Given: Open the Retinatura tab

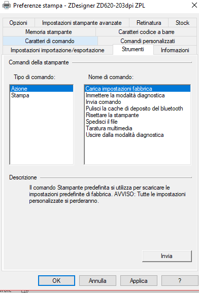Looking at the screenshot, I should click(x=149, y=23).
